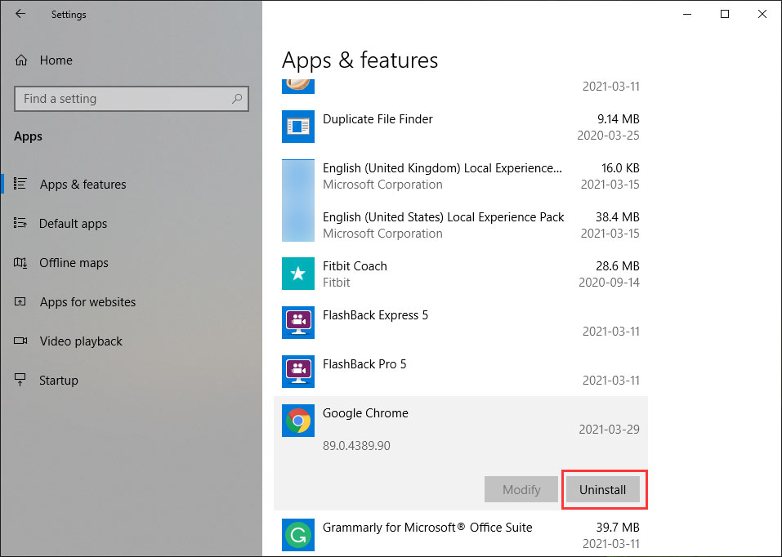Click the 9.14 MB size value
782x557 pixels.
click(x=618, y=119)
